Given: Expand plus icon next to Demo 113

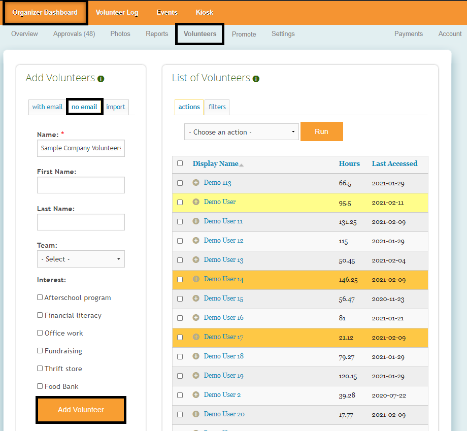Looking at the screenshot, I should 196,183.
